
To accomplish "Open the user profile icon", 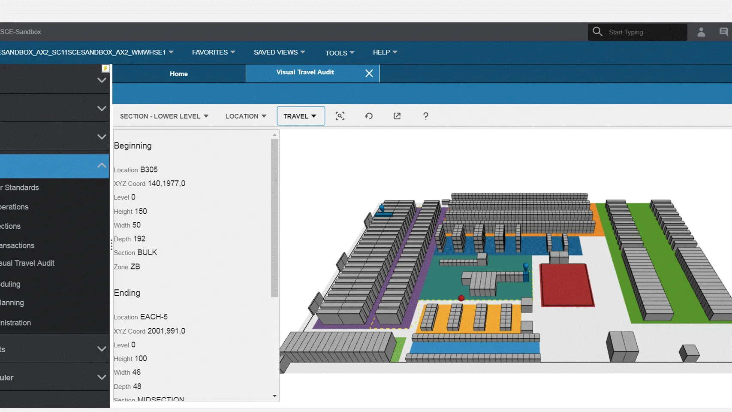I will tap(701, 32).
